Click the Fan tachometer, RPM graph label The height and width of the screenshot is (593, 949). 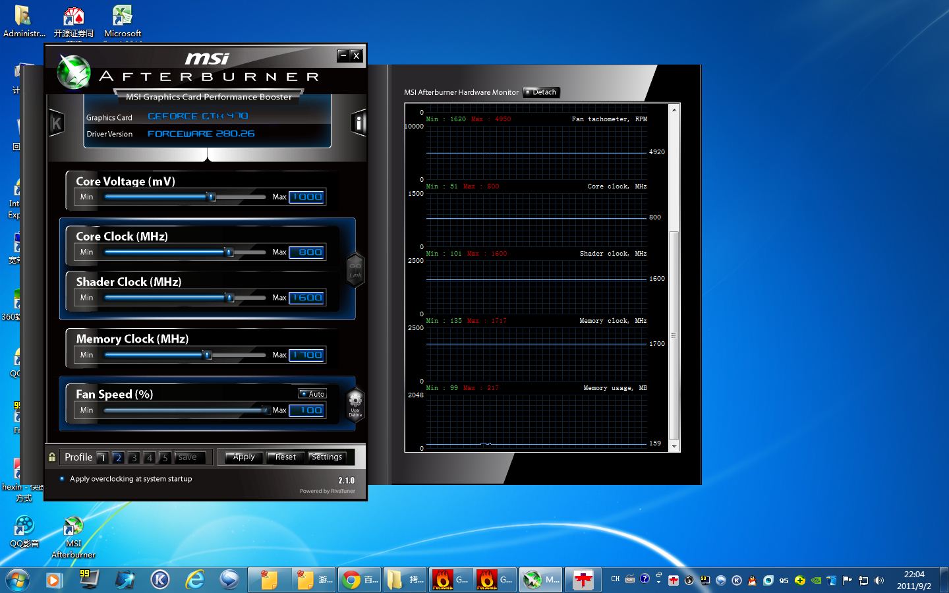coord(610,119)
